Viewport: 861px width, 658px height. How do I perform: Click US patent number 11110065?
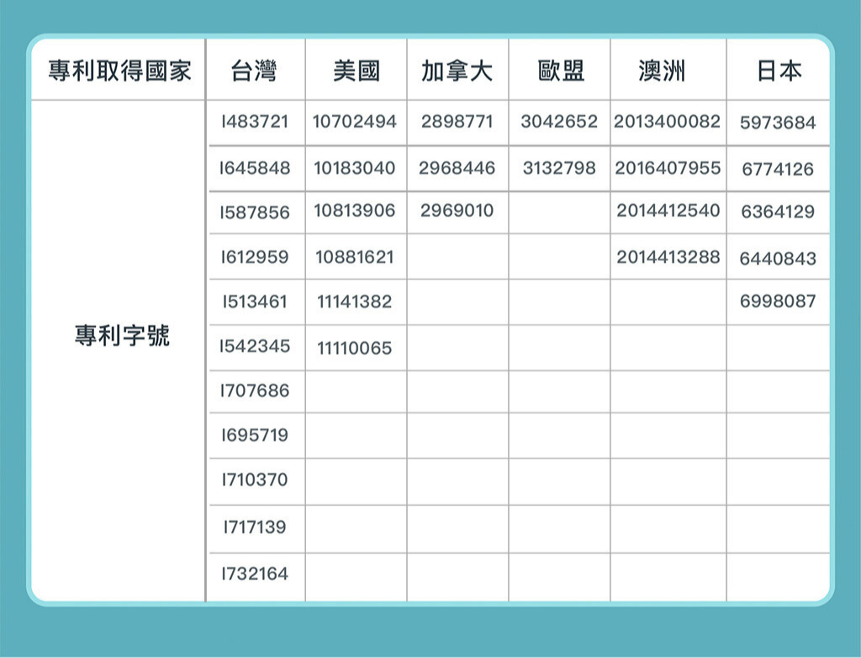tap(354, 348)
